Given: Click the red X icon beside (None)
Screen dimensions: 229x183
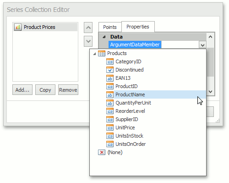Looking at the screenshot, I should click(x=102, y=152).
